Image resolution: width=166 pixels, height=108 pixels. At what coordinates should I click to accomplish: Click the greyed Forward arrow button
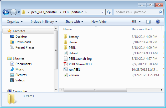[13, 12]
